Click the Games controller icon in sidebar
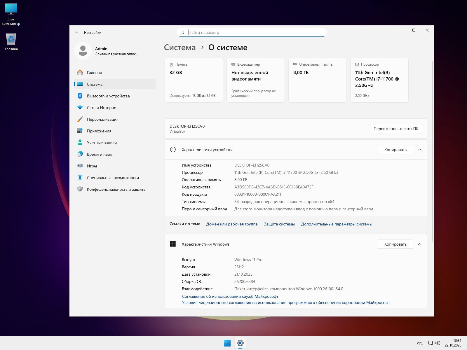The image size is (467, 350). click(80, 166)
